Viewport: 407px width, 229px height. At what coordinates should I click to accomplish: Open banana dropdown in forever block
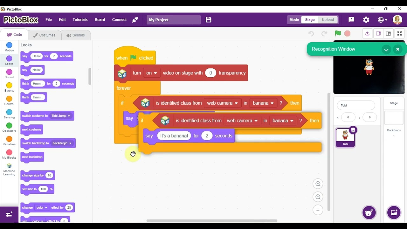(263, 103)
